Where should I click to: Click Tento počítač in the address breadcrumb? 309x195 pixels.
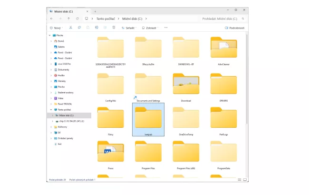click(106, 18)
